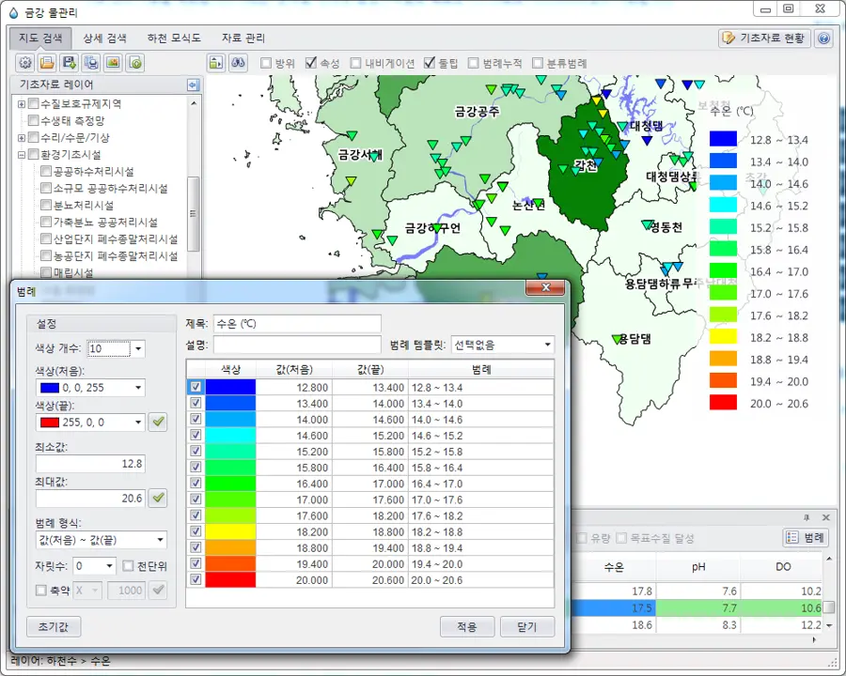Click the 금강공주 label on the map
846x676 pixels.
(477, 112)
